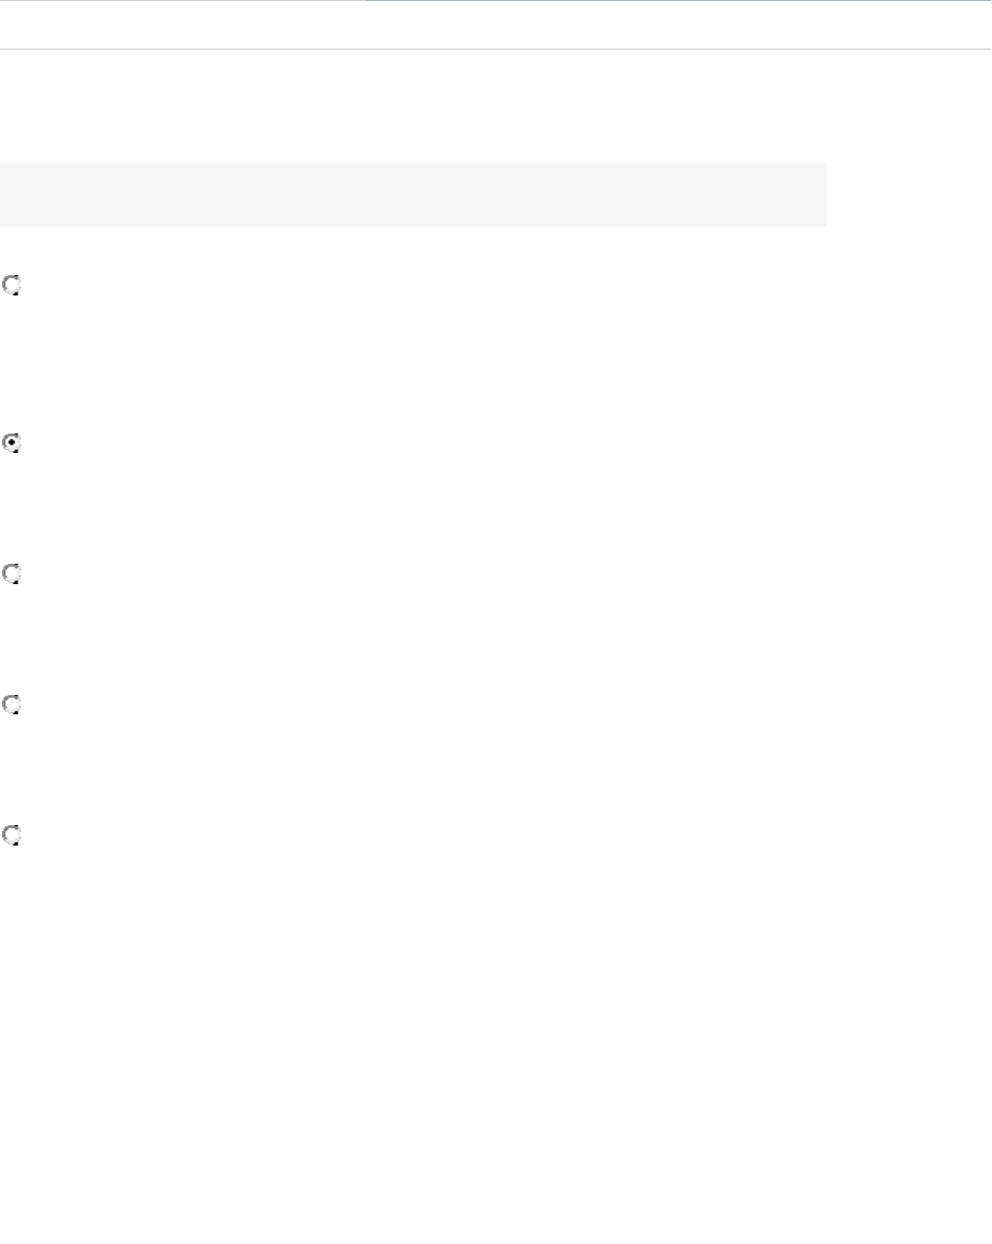Select the lowest empty radio button
992x1244 pixels.
13,835
